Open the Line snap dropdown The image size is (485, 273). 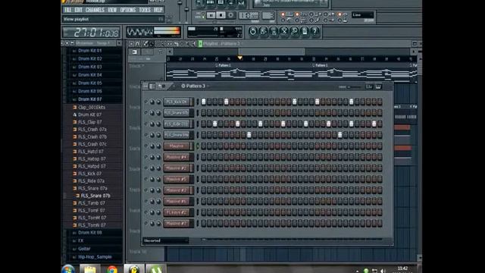pyautogui.click(x=362, y=15)
